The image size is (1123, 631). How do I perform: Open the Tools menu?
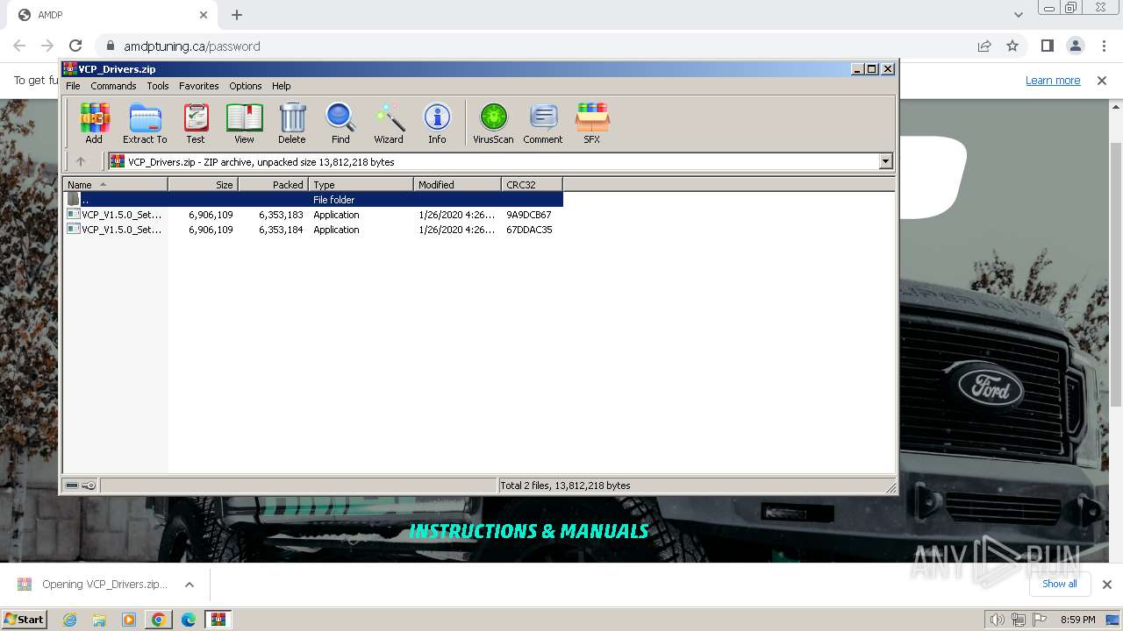(158, 86)
